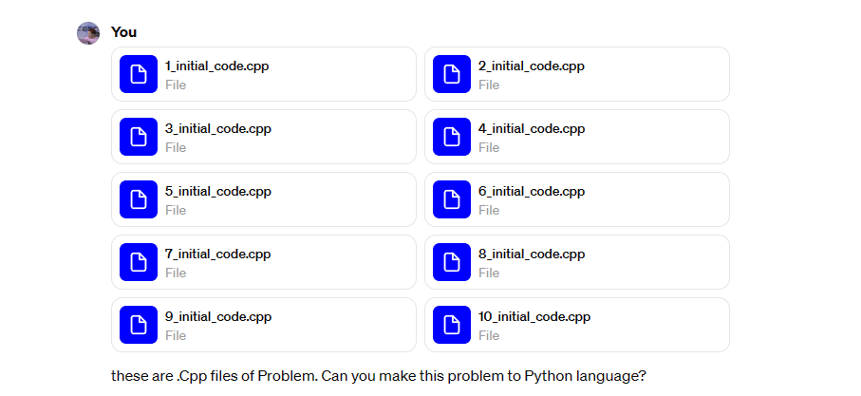The height and width of the screenshot is (396, 861).
Task: Open the 4_initial_code.cpp attachment card
Action: pos(577,137)
